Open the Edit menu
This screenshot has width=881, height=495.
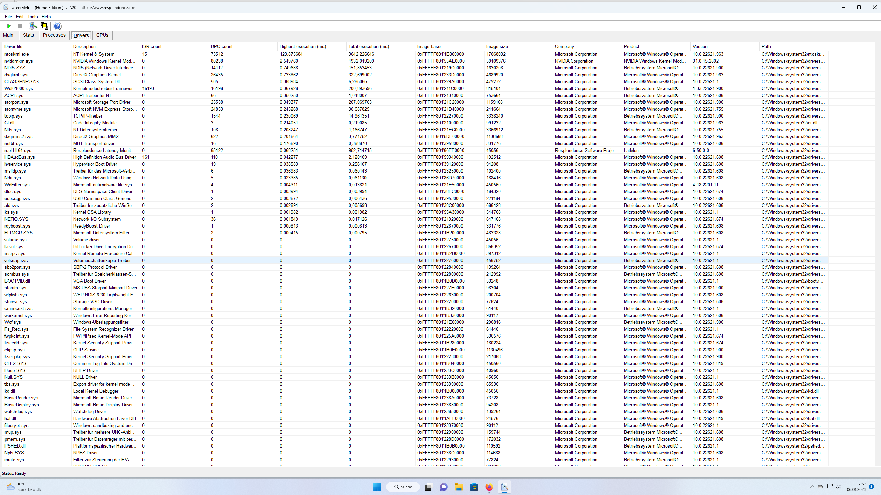coord(20,16)
